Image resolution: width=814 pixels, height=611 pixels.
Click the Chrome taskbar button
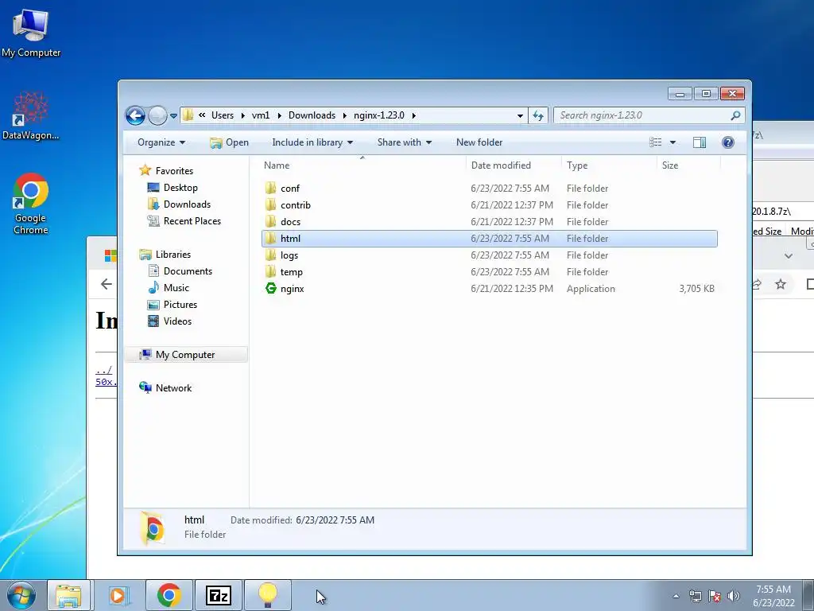coord(169,595)
